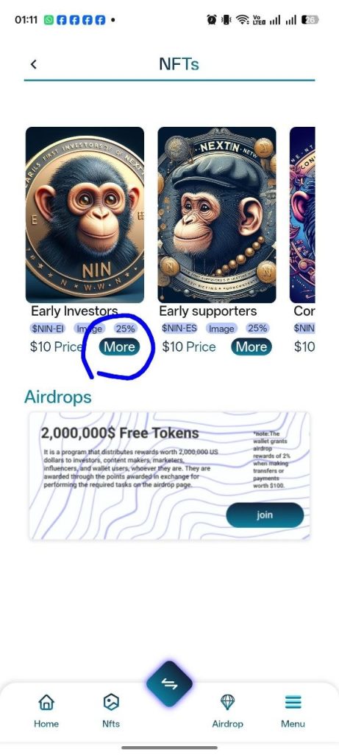Click More under Early supporters

tap(251, 347)
